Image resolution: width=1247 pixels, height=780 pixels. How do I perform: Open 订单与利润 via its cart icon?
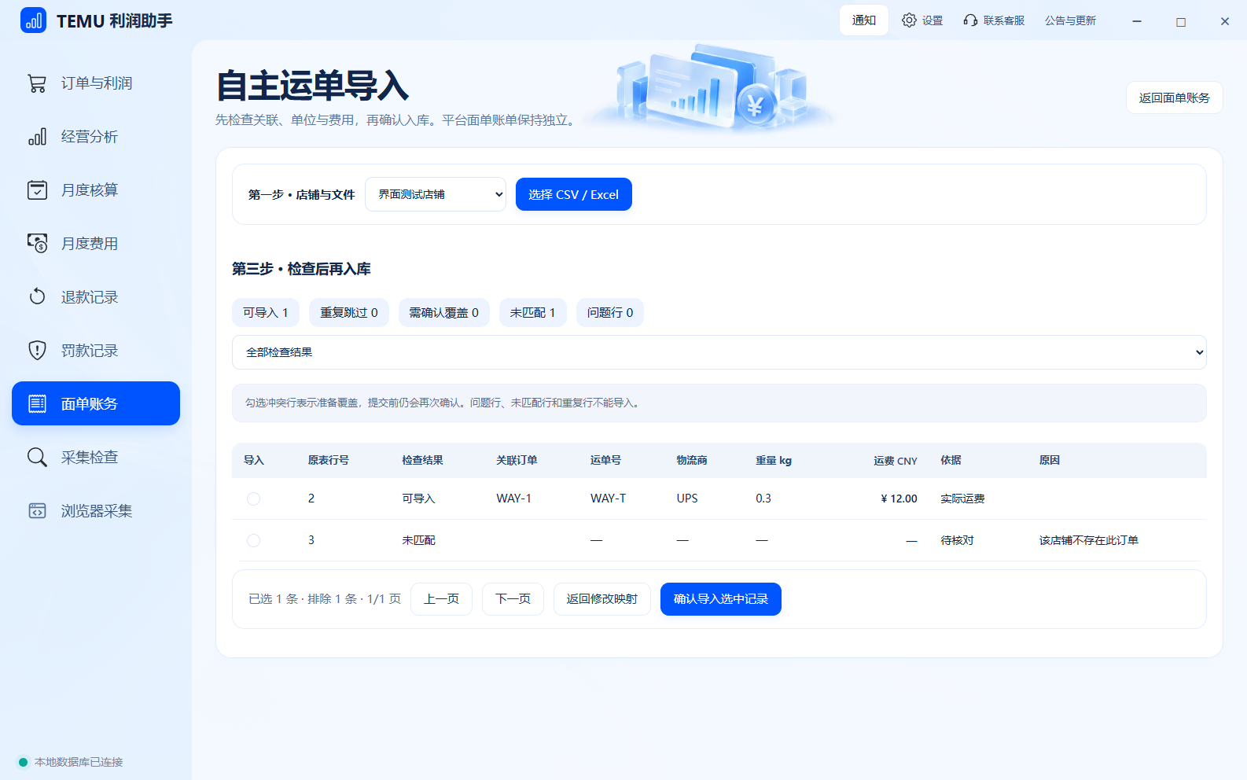coord(37,83)
